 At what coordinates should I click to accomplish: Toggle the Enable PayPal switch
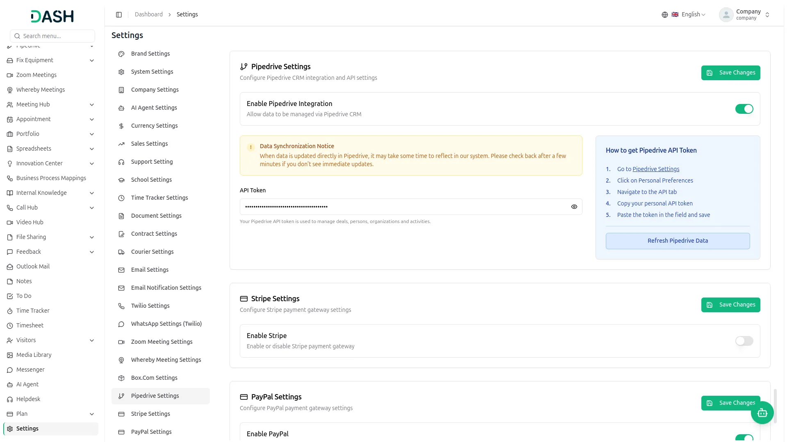point(744,437)
